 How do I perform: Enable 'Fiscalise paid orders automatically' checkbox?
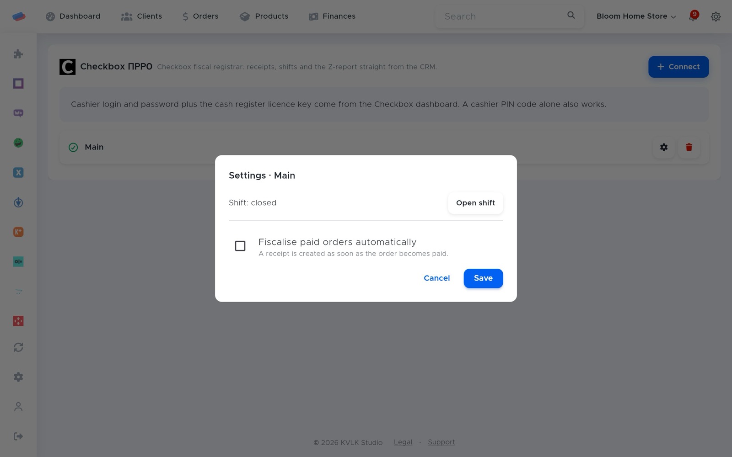coord(240,246)
